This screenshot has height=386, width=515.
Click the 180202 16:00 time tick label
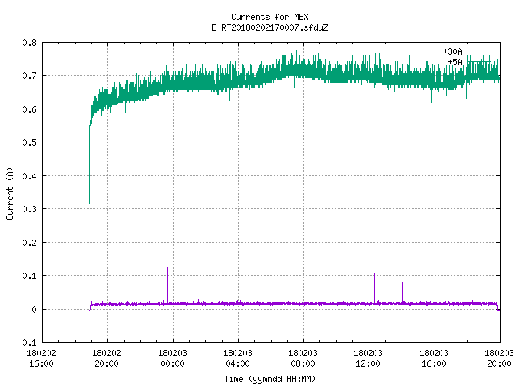[41, 359]
